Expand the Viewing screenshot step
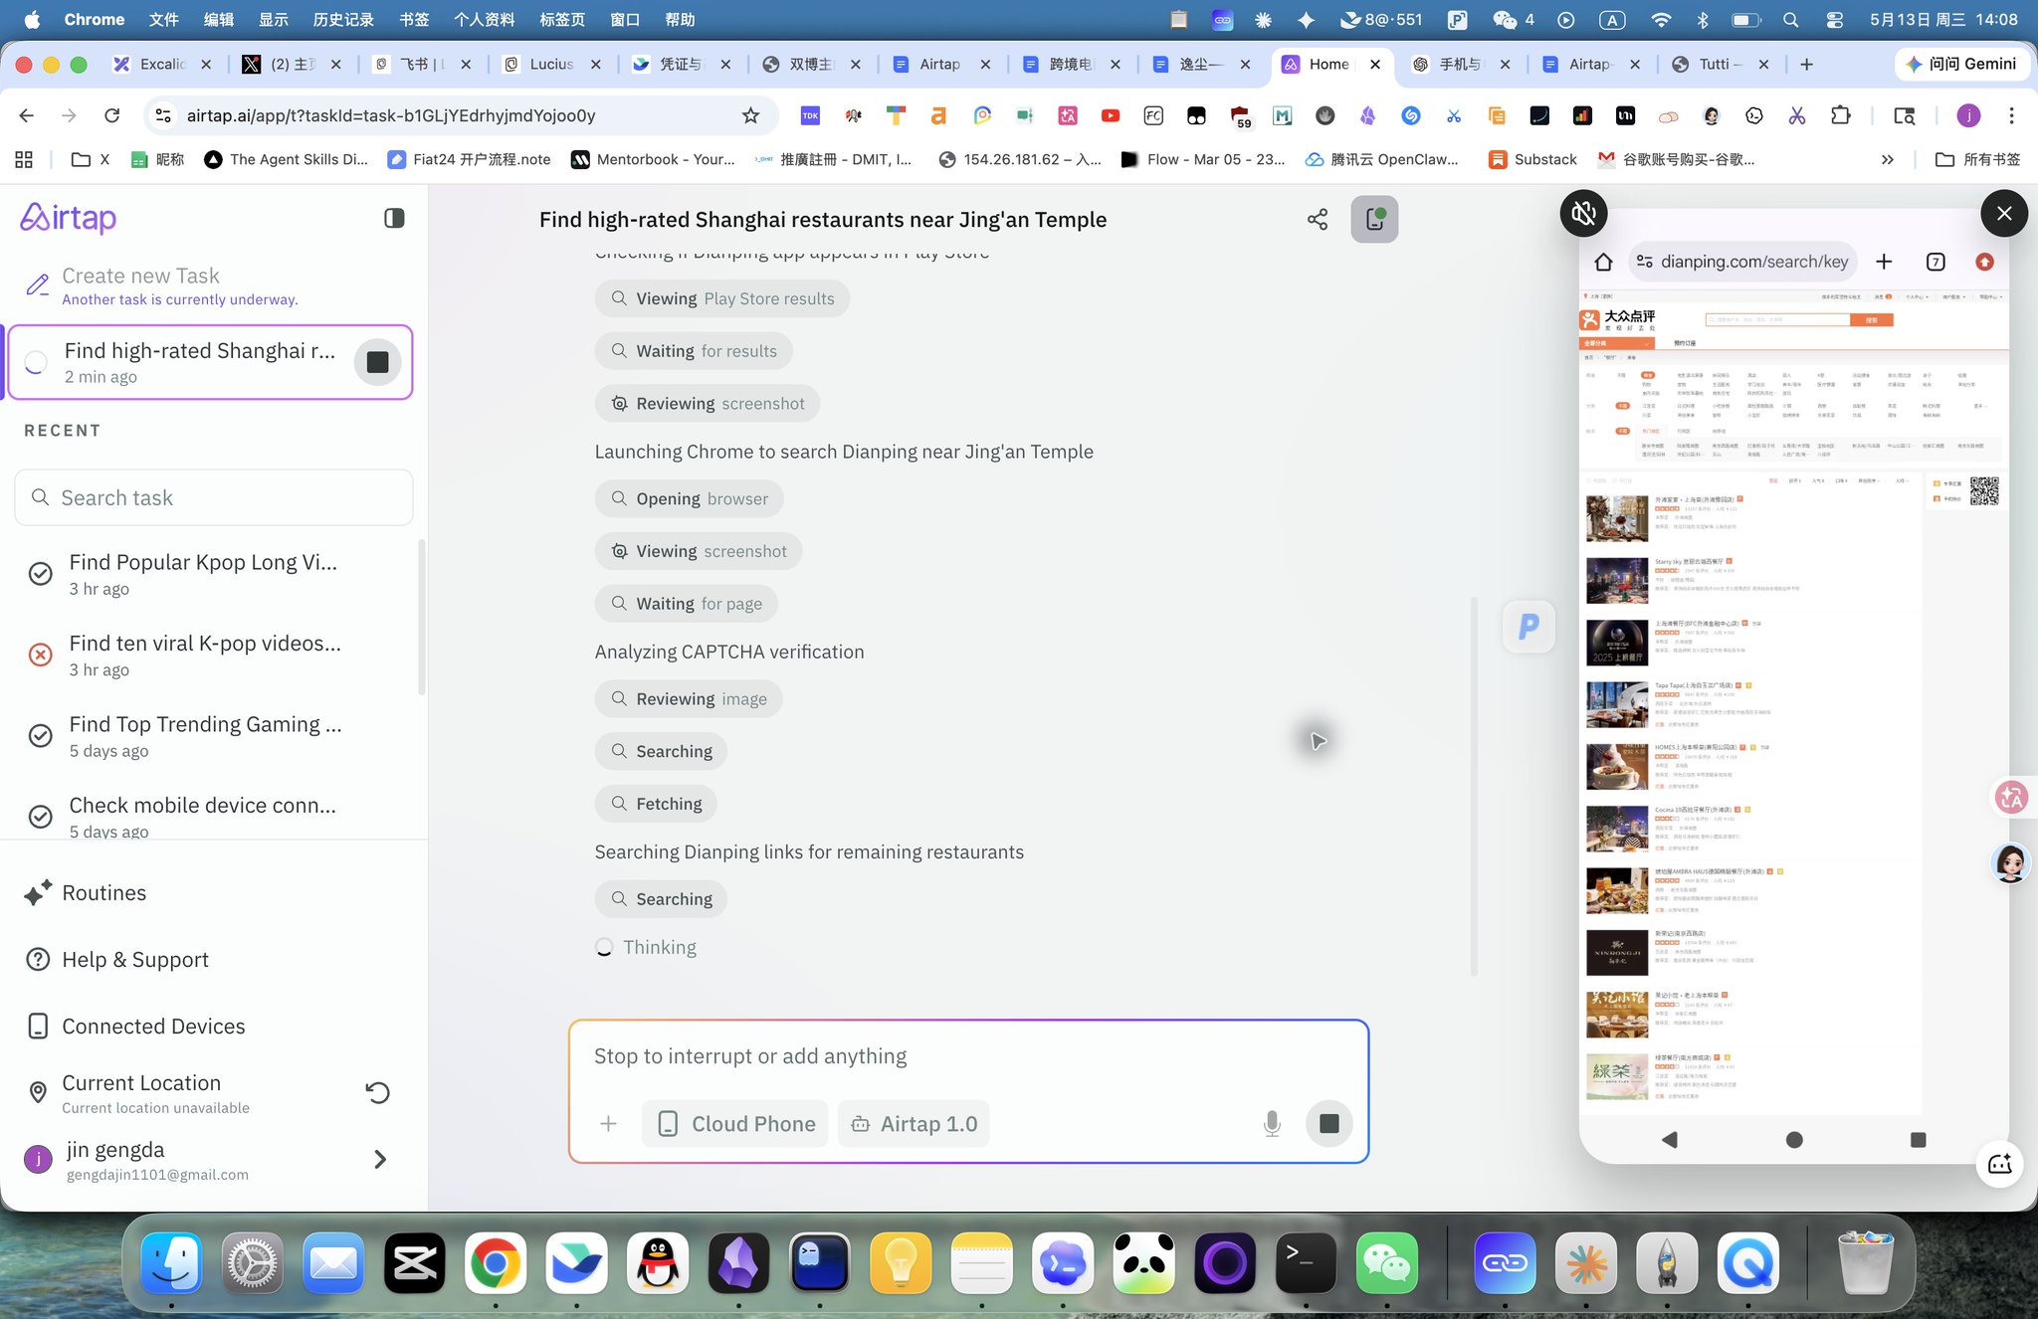 (699, 552)
